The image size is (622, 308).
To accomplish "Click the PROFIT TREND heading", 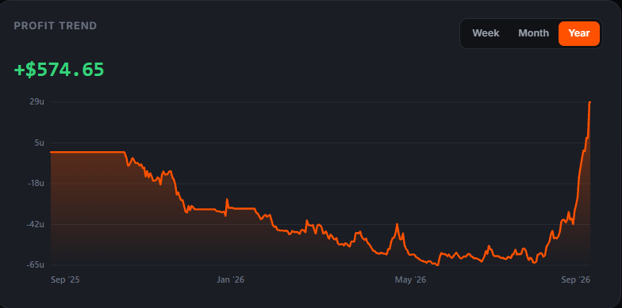I will pos(56,26).
